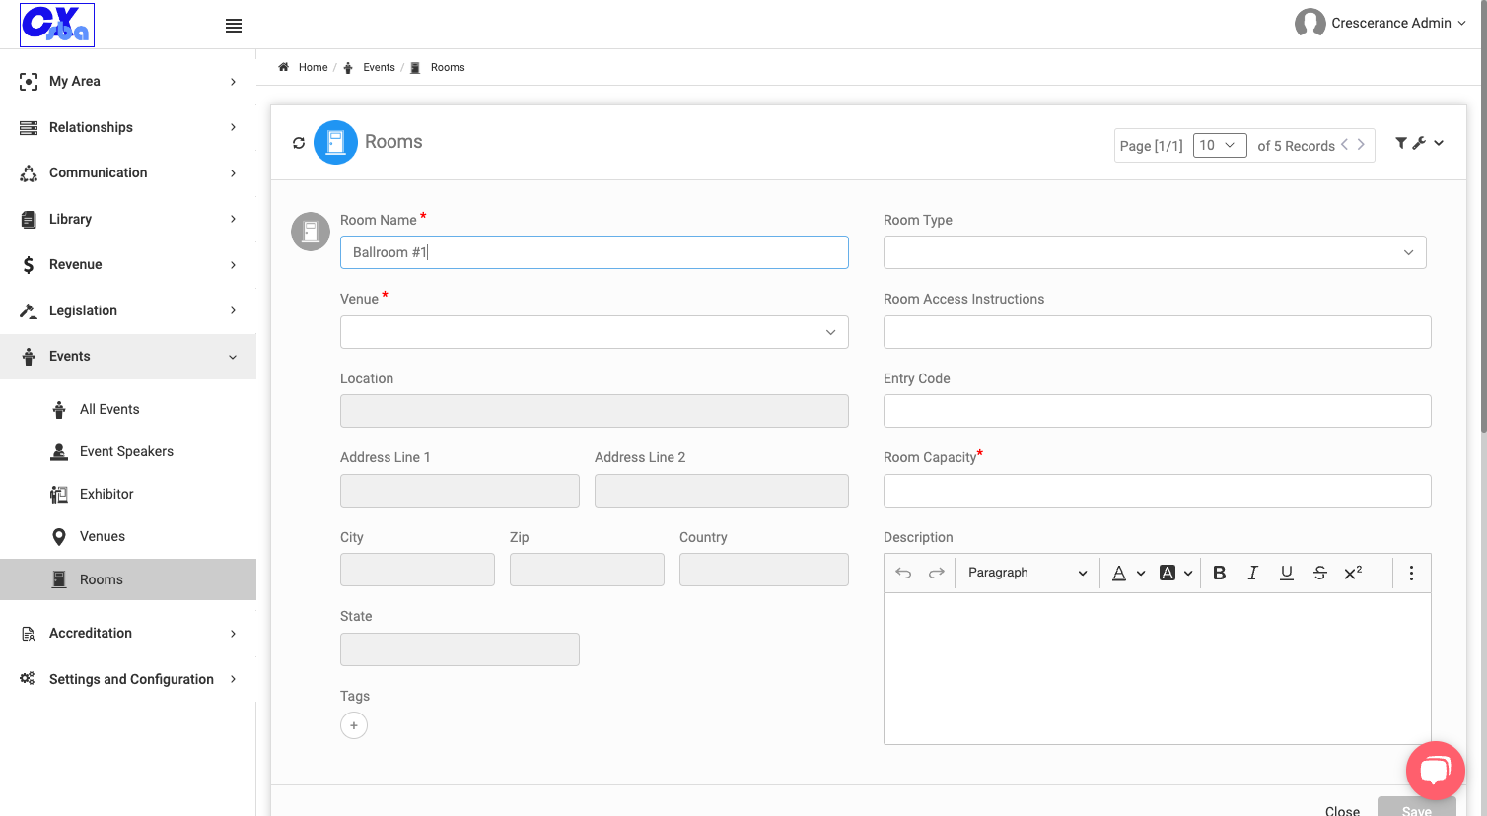1487x816 pixels.
Task: Expand the Library menu
Action: tap(128, 219)
